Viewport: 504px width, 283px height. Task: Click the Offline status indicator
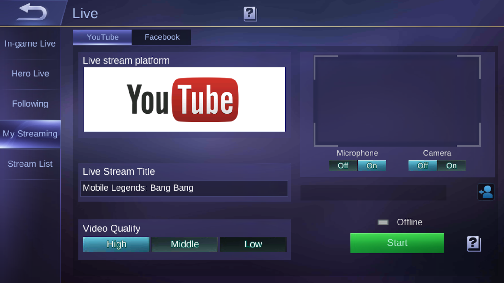pos(400,222)
